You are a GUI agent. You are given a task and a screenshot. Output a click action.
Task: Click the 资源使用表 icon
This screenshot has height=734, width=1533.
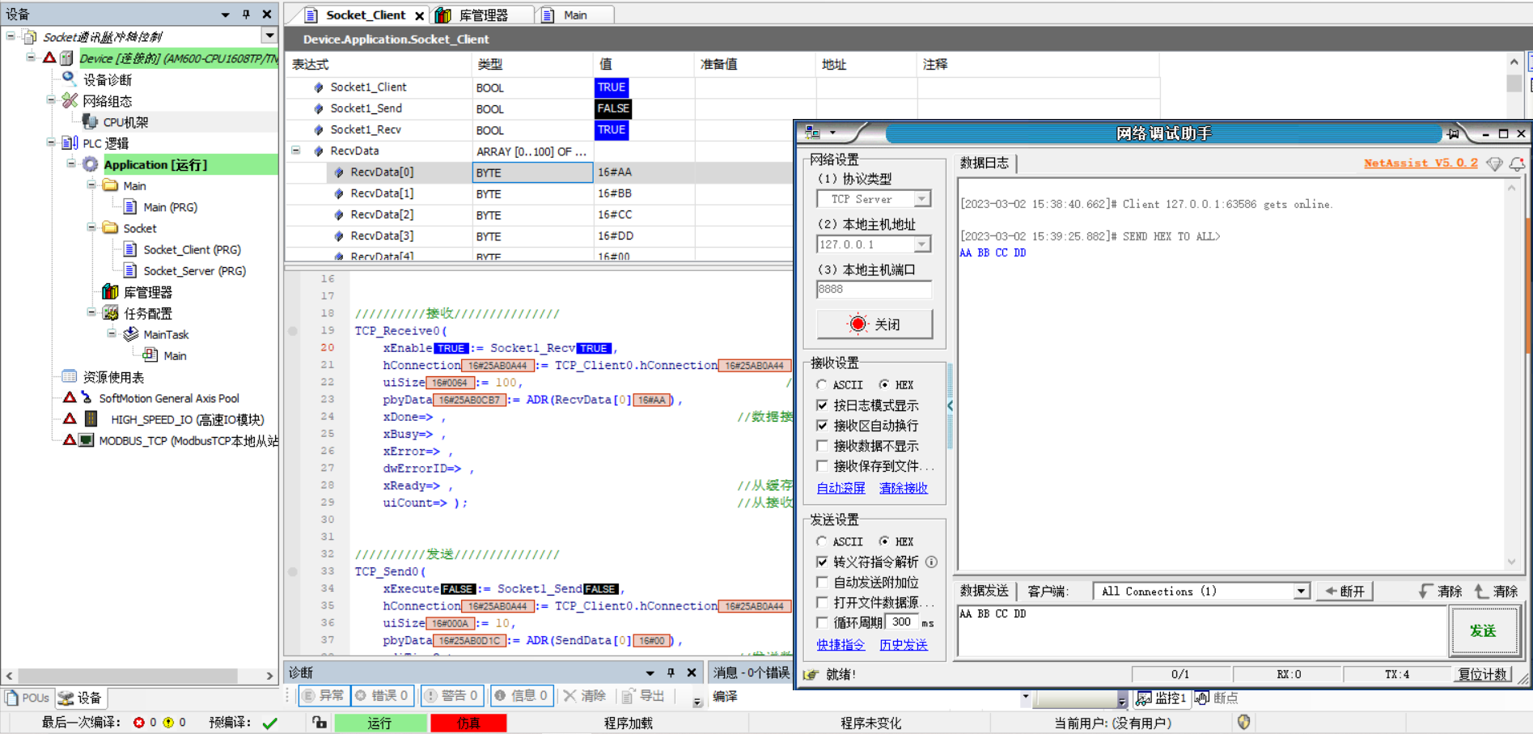pos(70,376)
